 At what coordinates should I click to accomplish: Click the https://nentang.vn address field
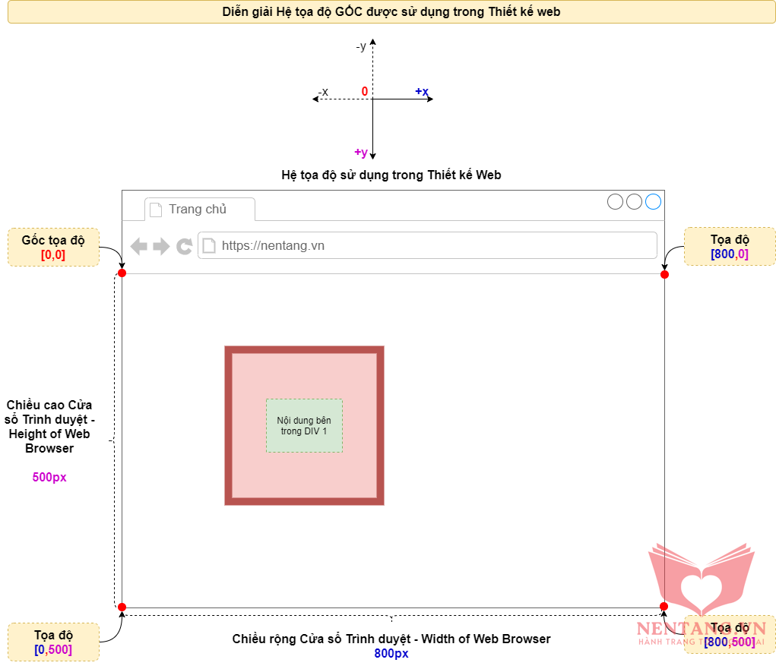point(433,246)
